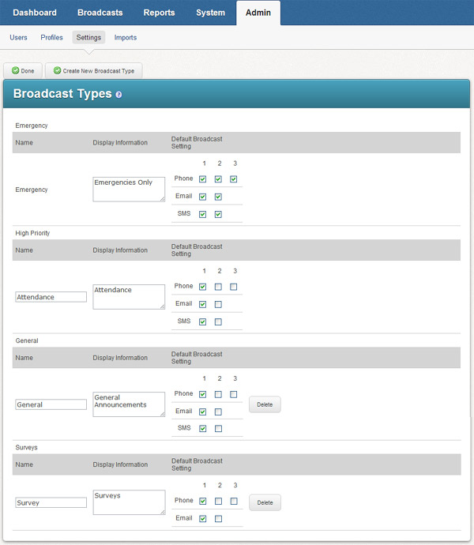Enable General Email 2 checkbox

point(218,412)
